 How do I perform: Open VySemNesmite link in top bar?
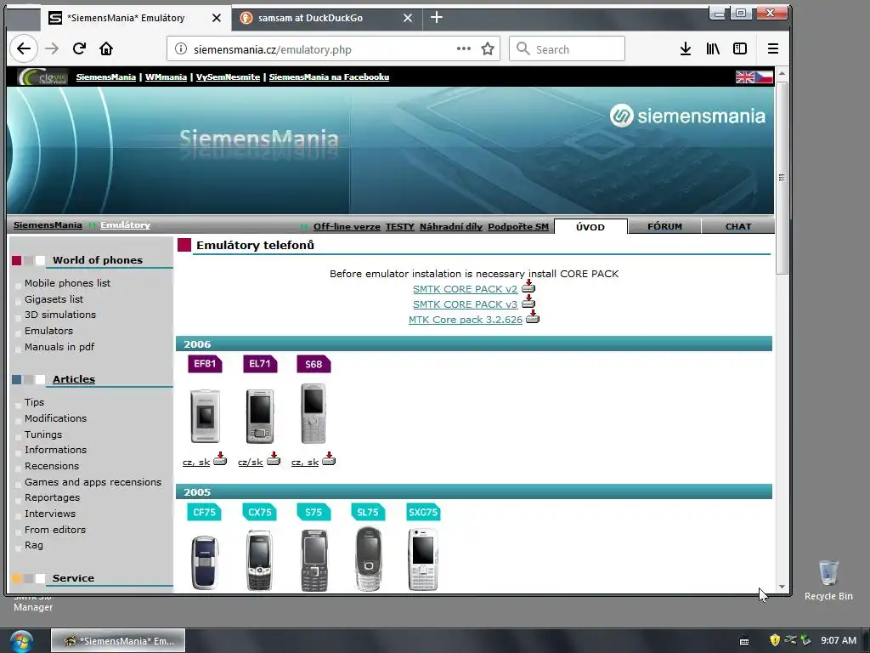228,77
